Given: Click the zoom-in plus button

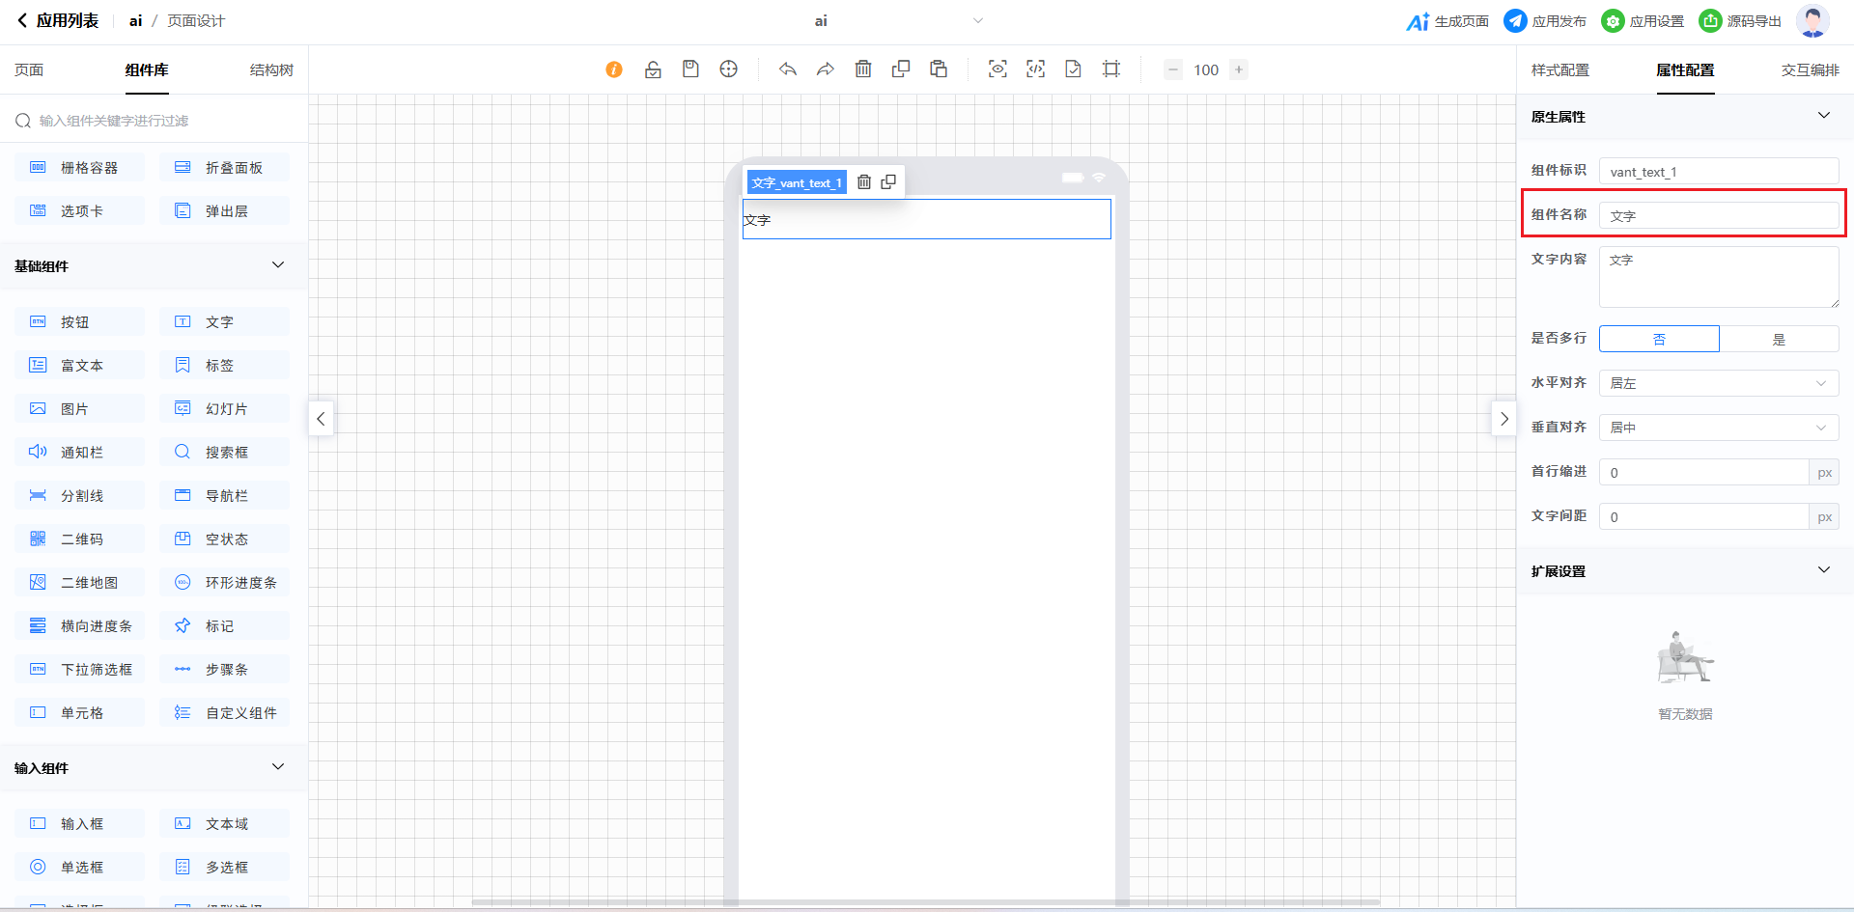Looking at the screenshot, I should point(1239,69).
